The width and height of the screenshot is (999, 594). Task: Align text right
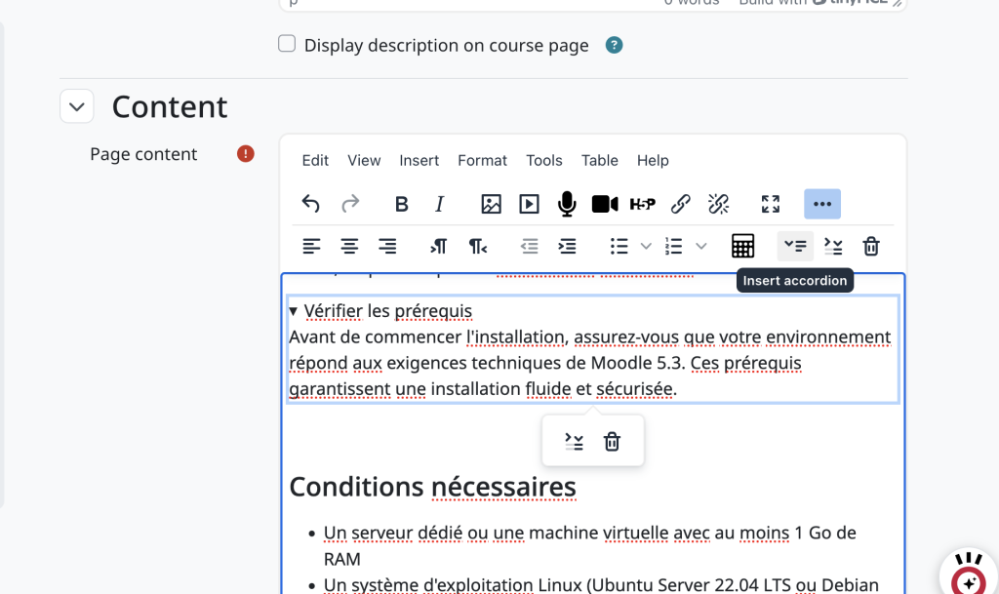point(387,246)
